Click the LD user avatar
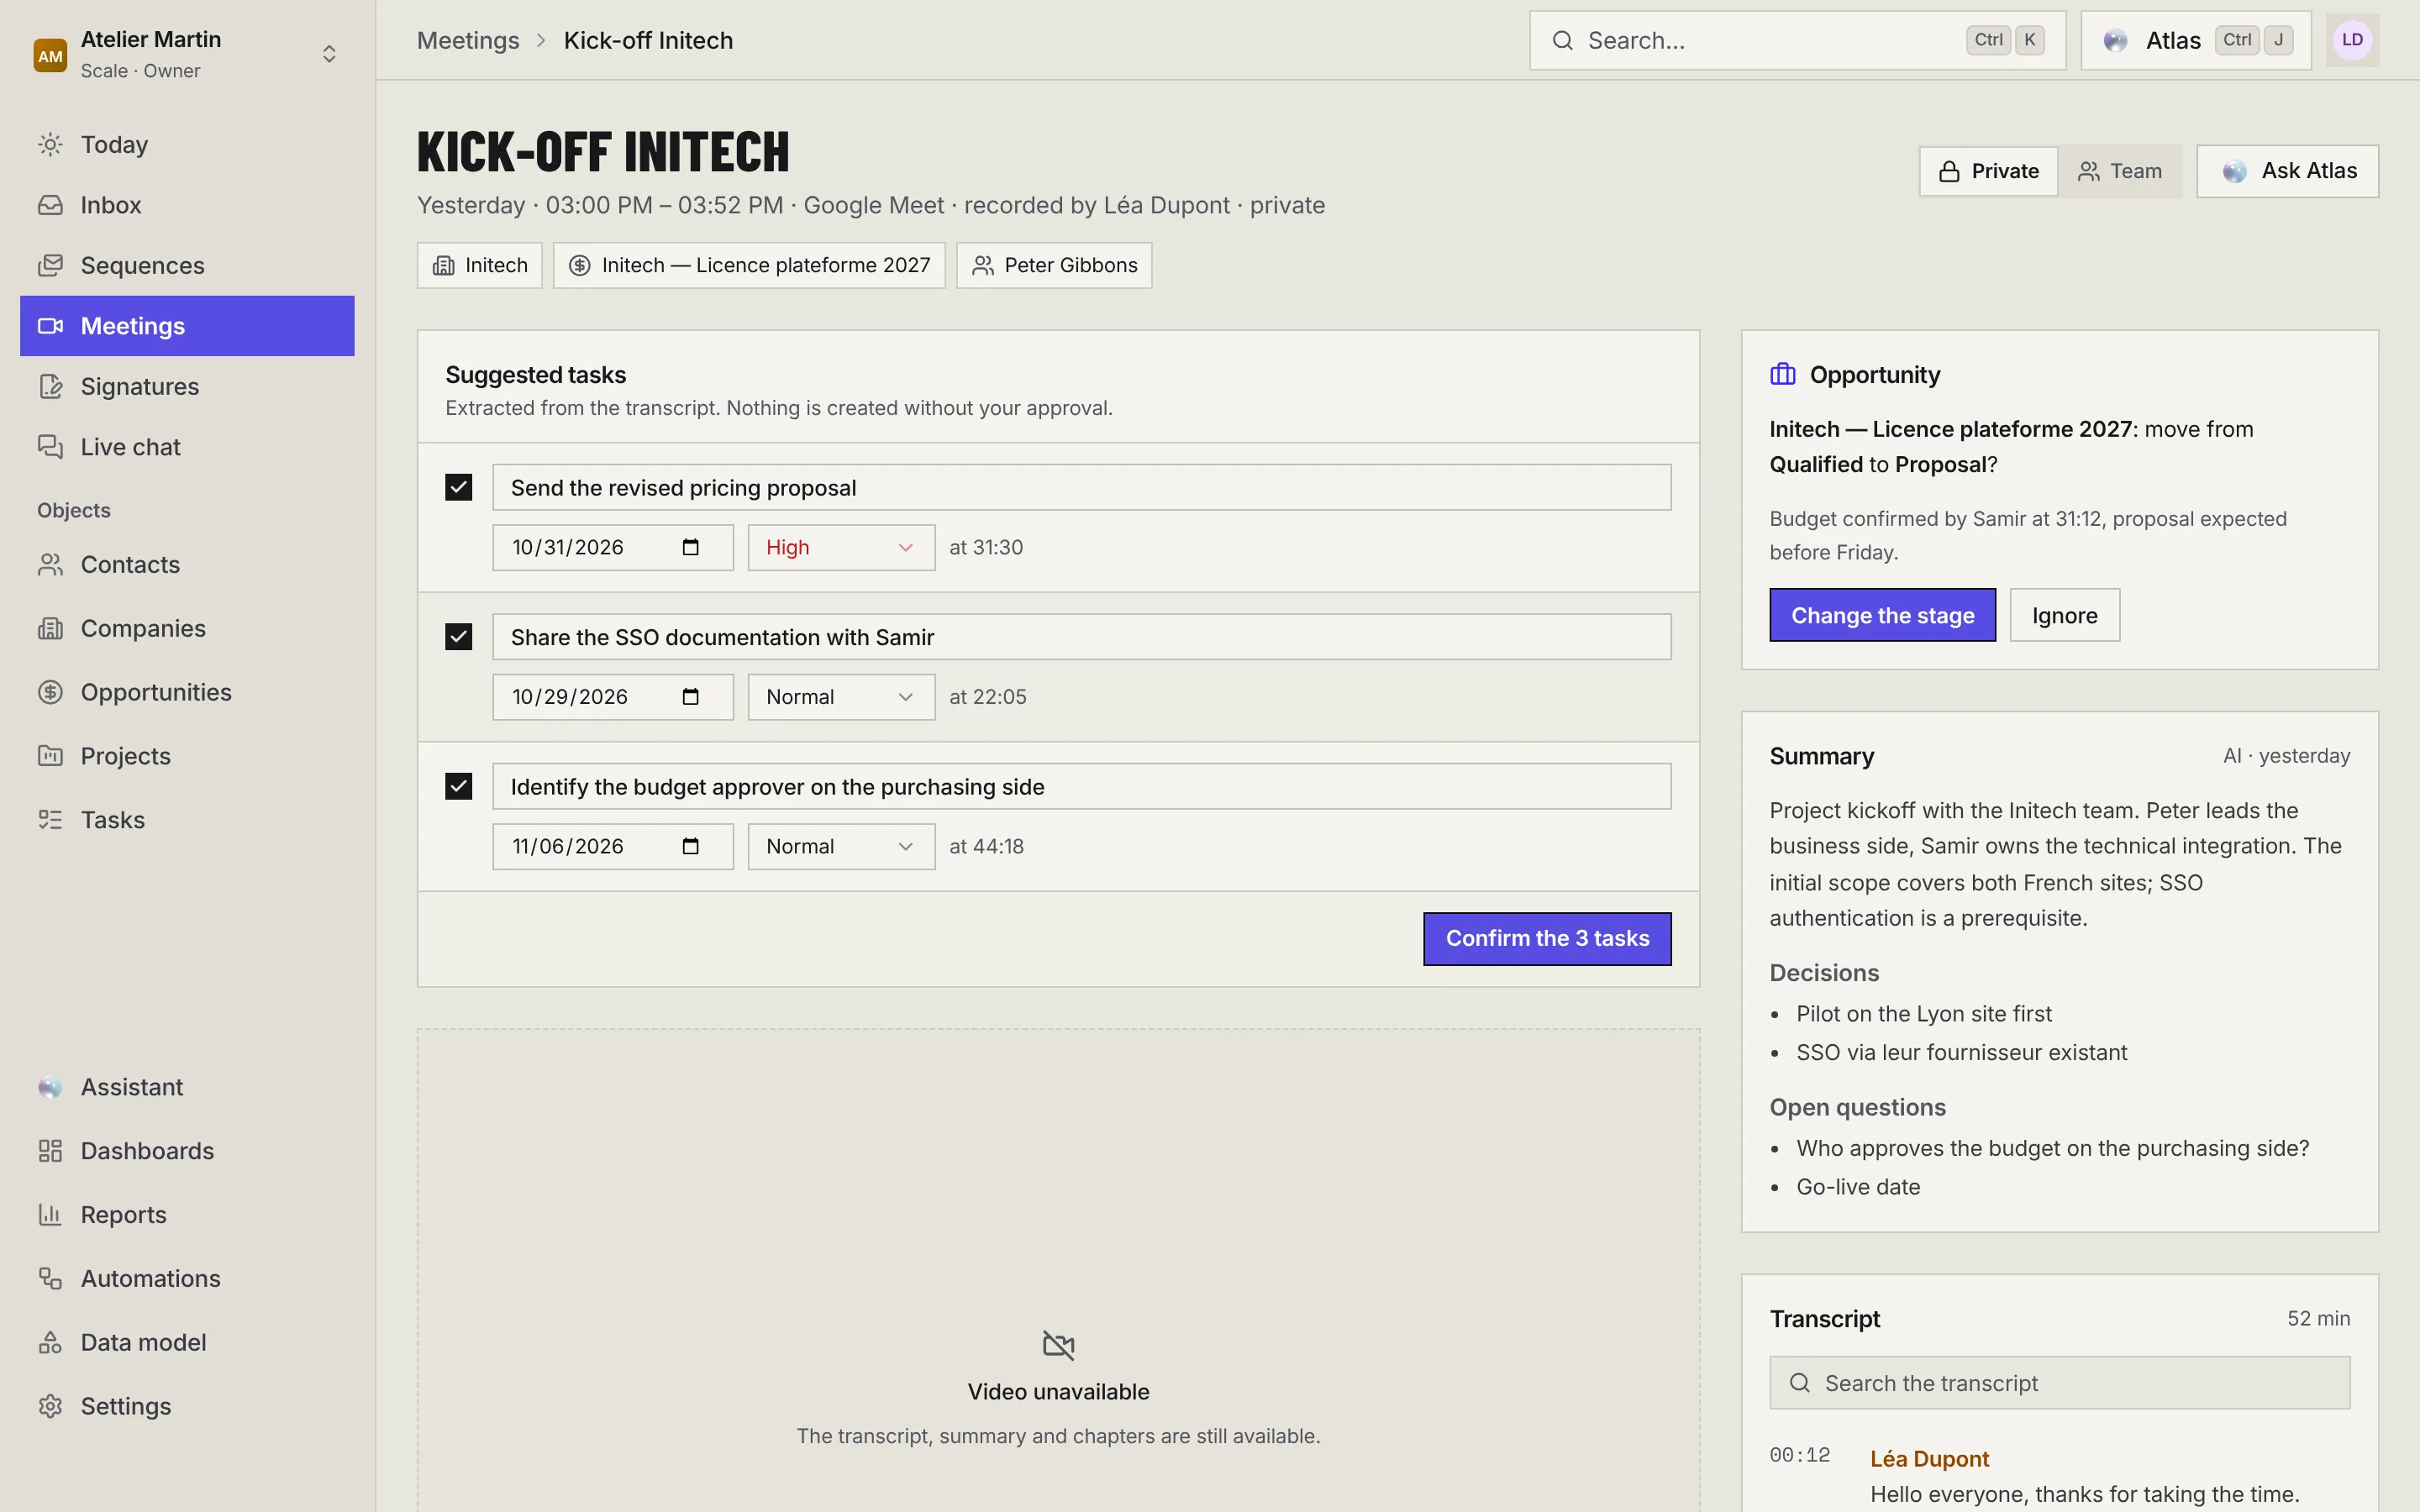This screenshot has width=2420, height=1512. click(2352, 40)
